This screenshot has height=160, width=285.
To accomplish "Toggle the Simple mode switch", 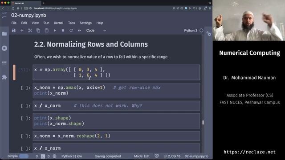I will 24,156.
